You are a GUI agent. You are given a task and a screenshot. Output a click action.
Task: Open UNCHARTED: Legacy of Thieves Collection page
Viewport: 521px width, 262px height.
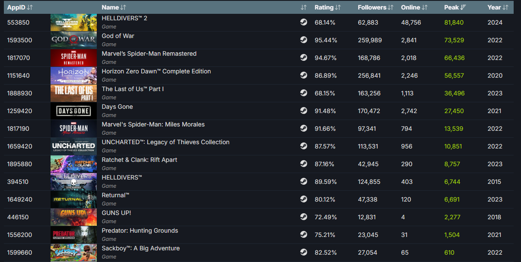[x=165, y=142]
